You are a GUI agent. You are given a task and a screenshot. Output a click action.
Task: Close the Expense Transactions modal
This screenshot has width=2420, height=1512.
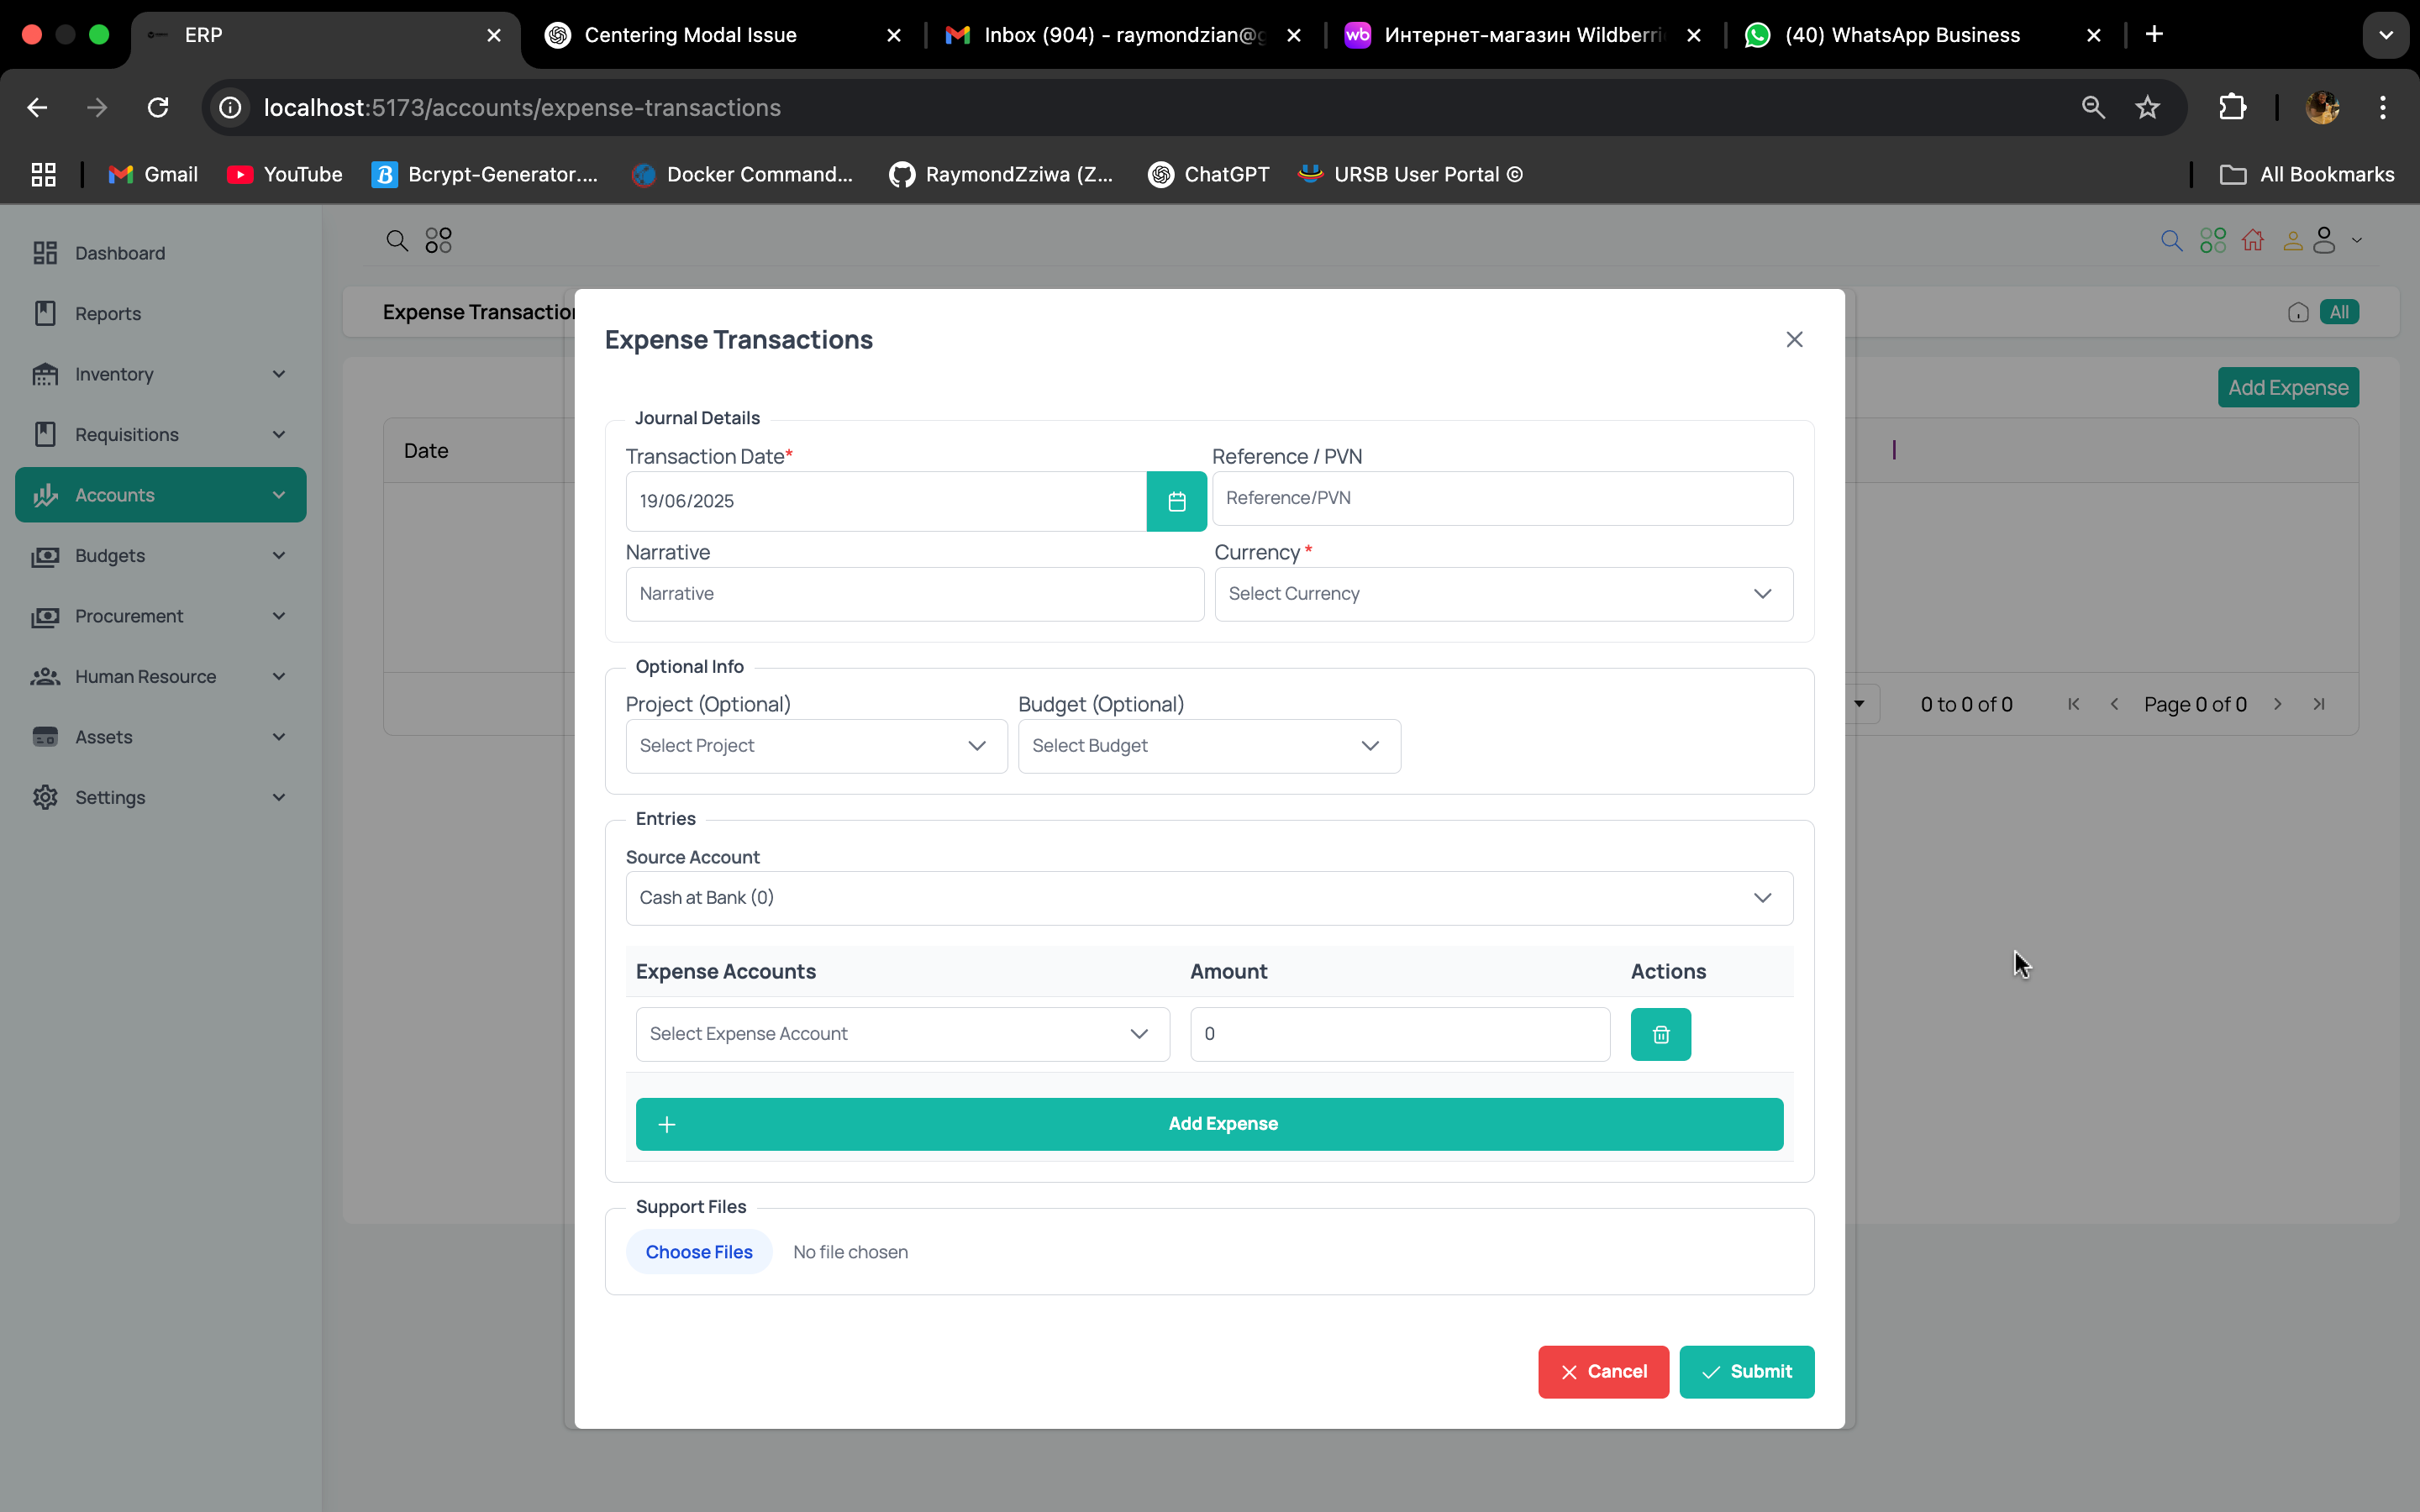point(1794,340)
